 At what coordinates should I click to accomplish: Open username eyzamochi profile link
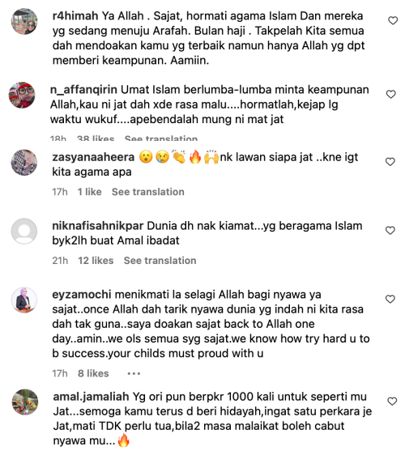pyautogui.click(x=82, y=295)
